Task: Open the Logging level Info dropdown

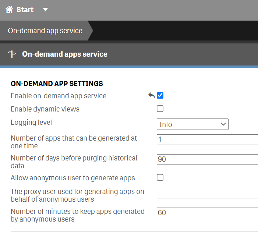Action: 192,124
